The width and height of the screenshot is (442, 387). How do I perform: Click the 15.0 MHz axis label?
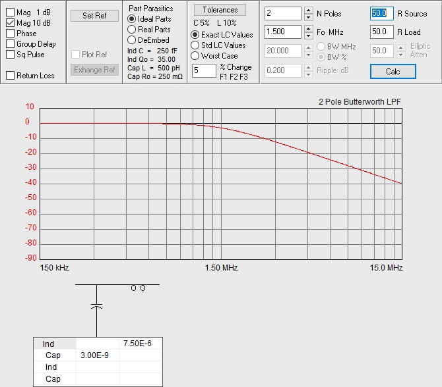386,267
